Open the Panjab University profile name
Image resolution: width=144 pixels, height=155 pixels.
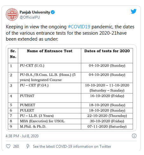[x=35, y=12]
